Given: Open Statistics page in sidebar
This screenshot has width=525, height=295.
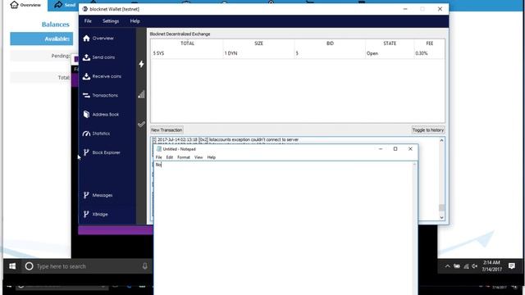Looking at the screenshot, I should (96, 134).
